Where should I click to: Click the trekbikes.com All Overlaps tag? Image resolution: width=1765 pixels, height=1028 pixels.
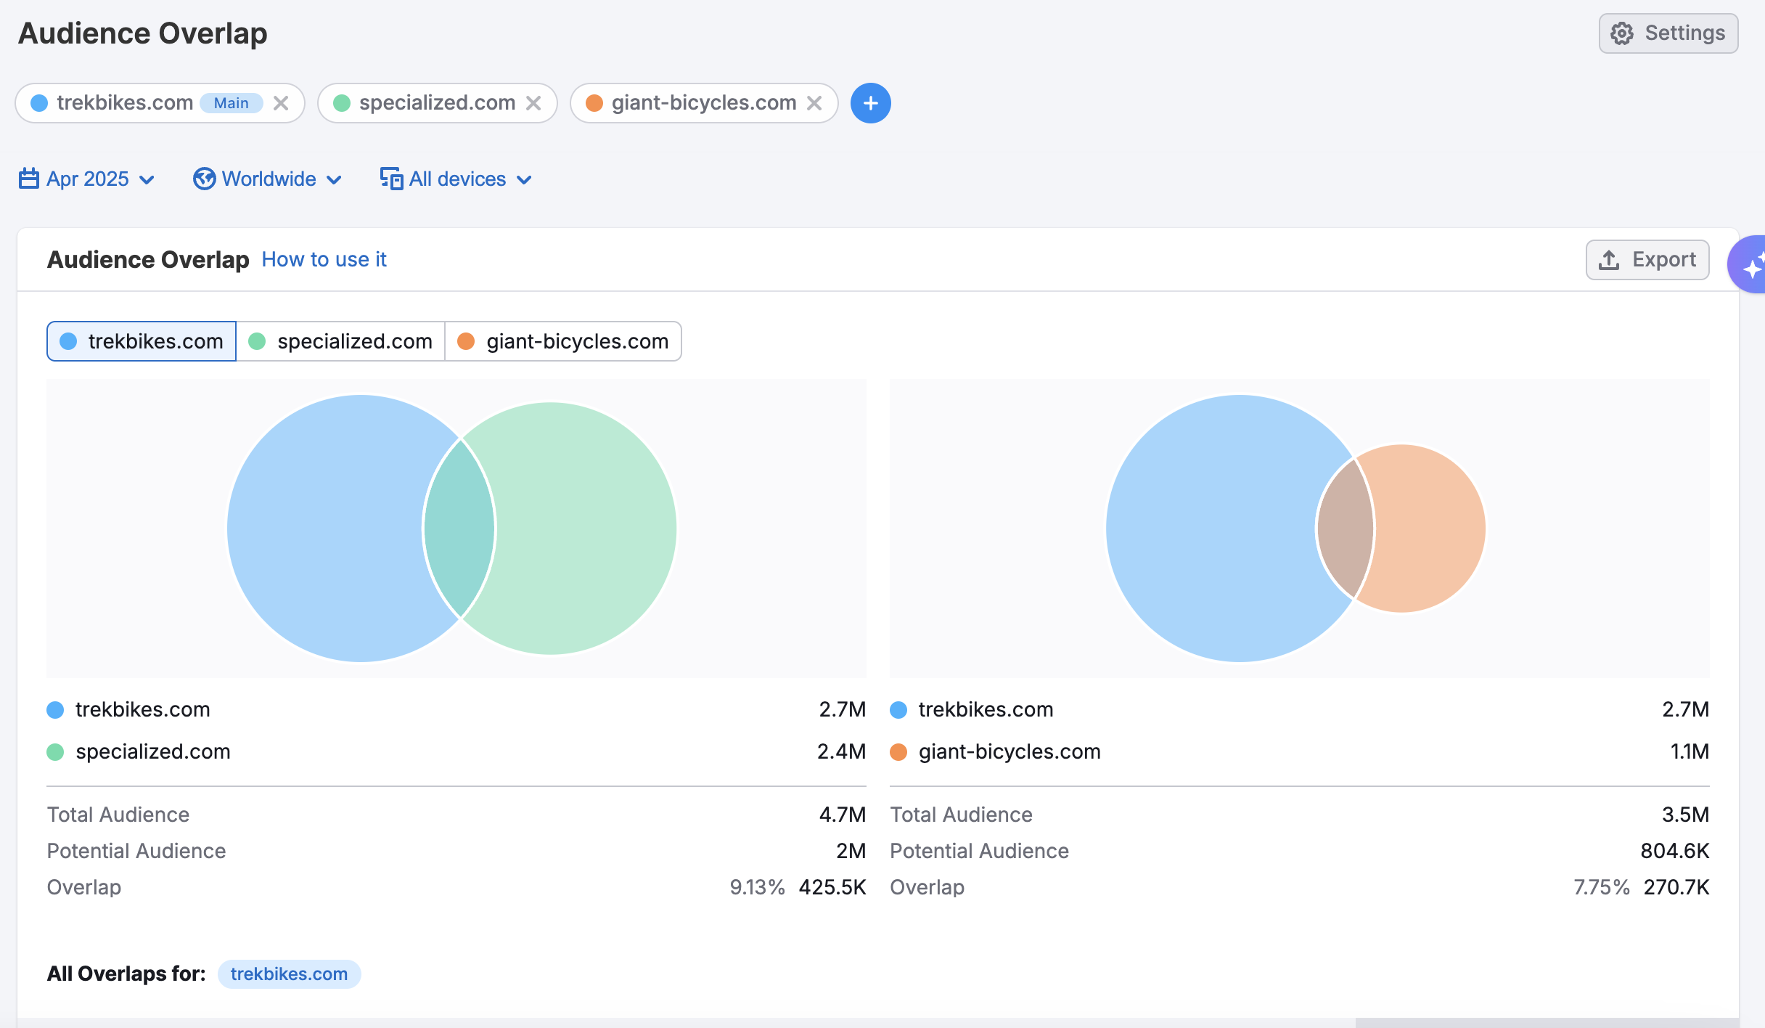coord(289,974)
